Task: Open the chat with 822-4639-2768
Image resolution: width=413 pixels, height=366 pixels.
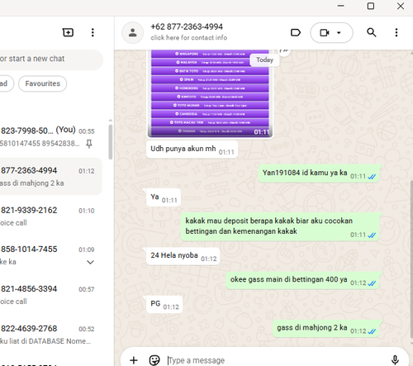Action: [51, 335]
